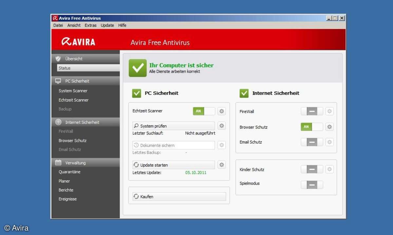Open System Scanner in sidebar
393x235 pixels.
tap(73, 91)
